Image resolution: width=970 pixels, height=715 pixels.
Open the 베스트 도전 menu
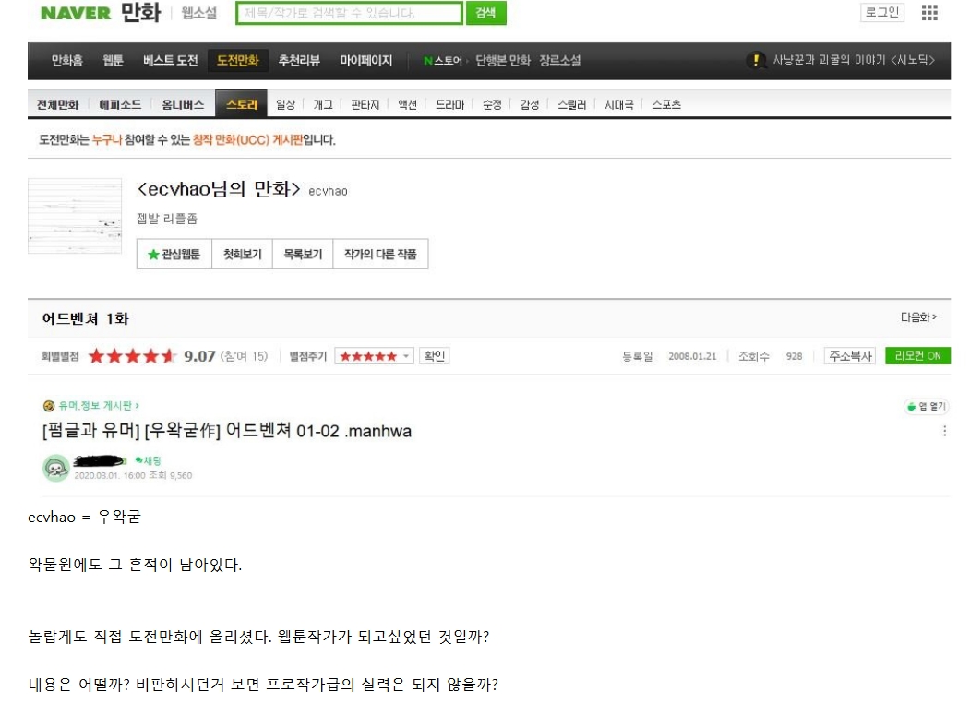170,61
